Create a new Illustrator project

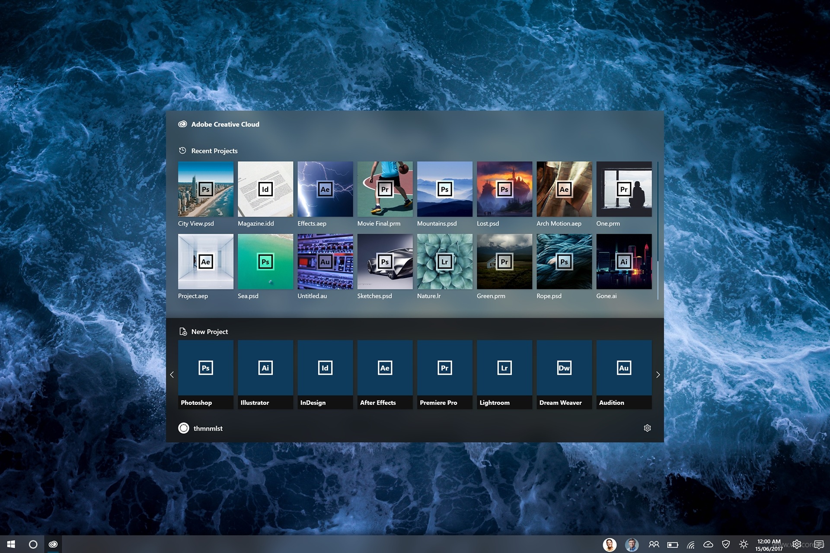pos(265,374)
